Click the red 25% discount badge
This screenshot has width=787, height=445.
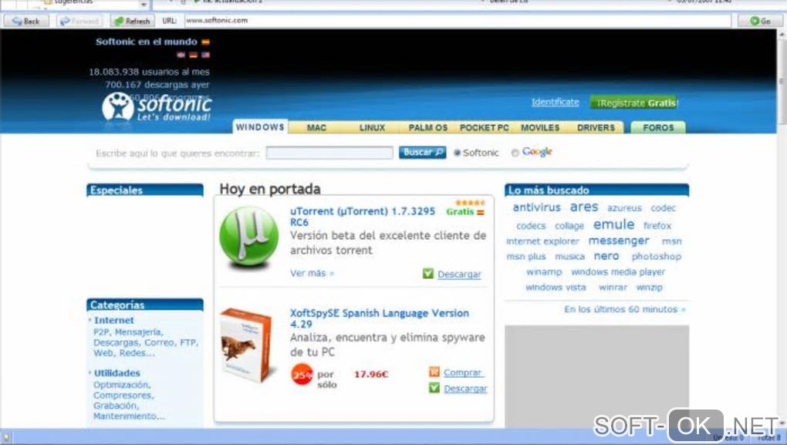tap(302, 375)
